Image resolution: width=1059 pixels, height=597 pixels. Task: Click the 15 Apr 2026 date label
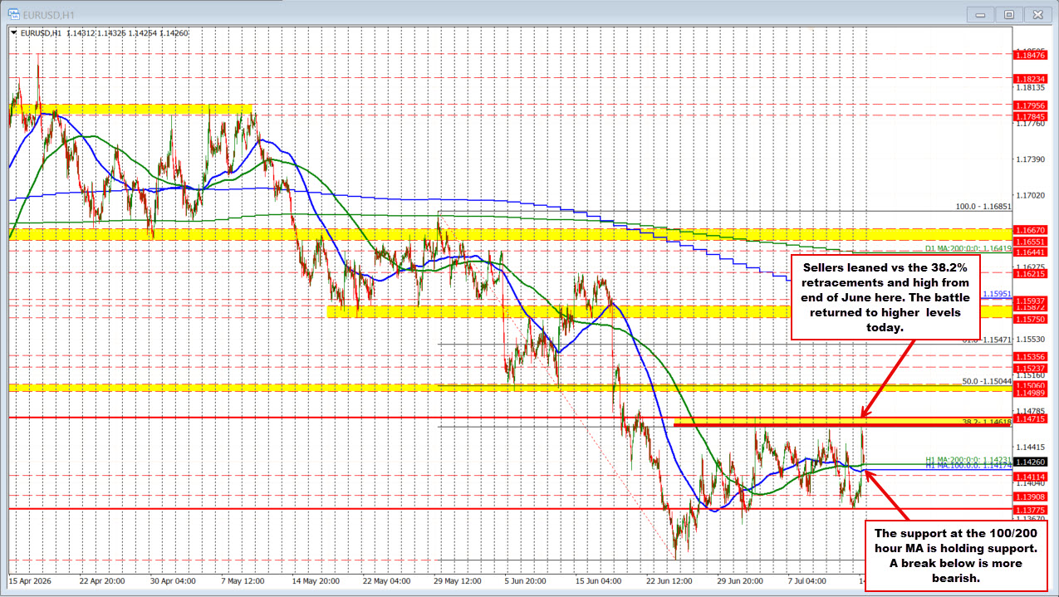29,580
